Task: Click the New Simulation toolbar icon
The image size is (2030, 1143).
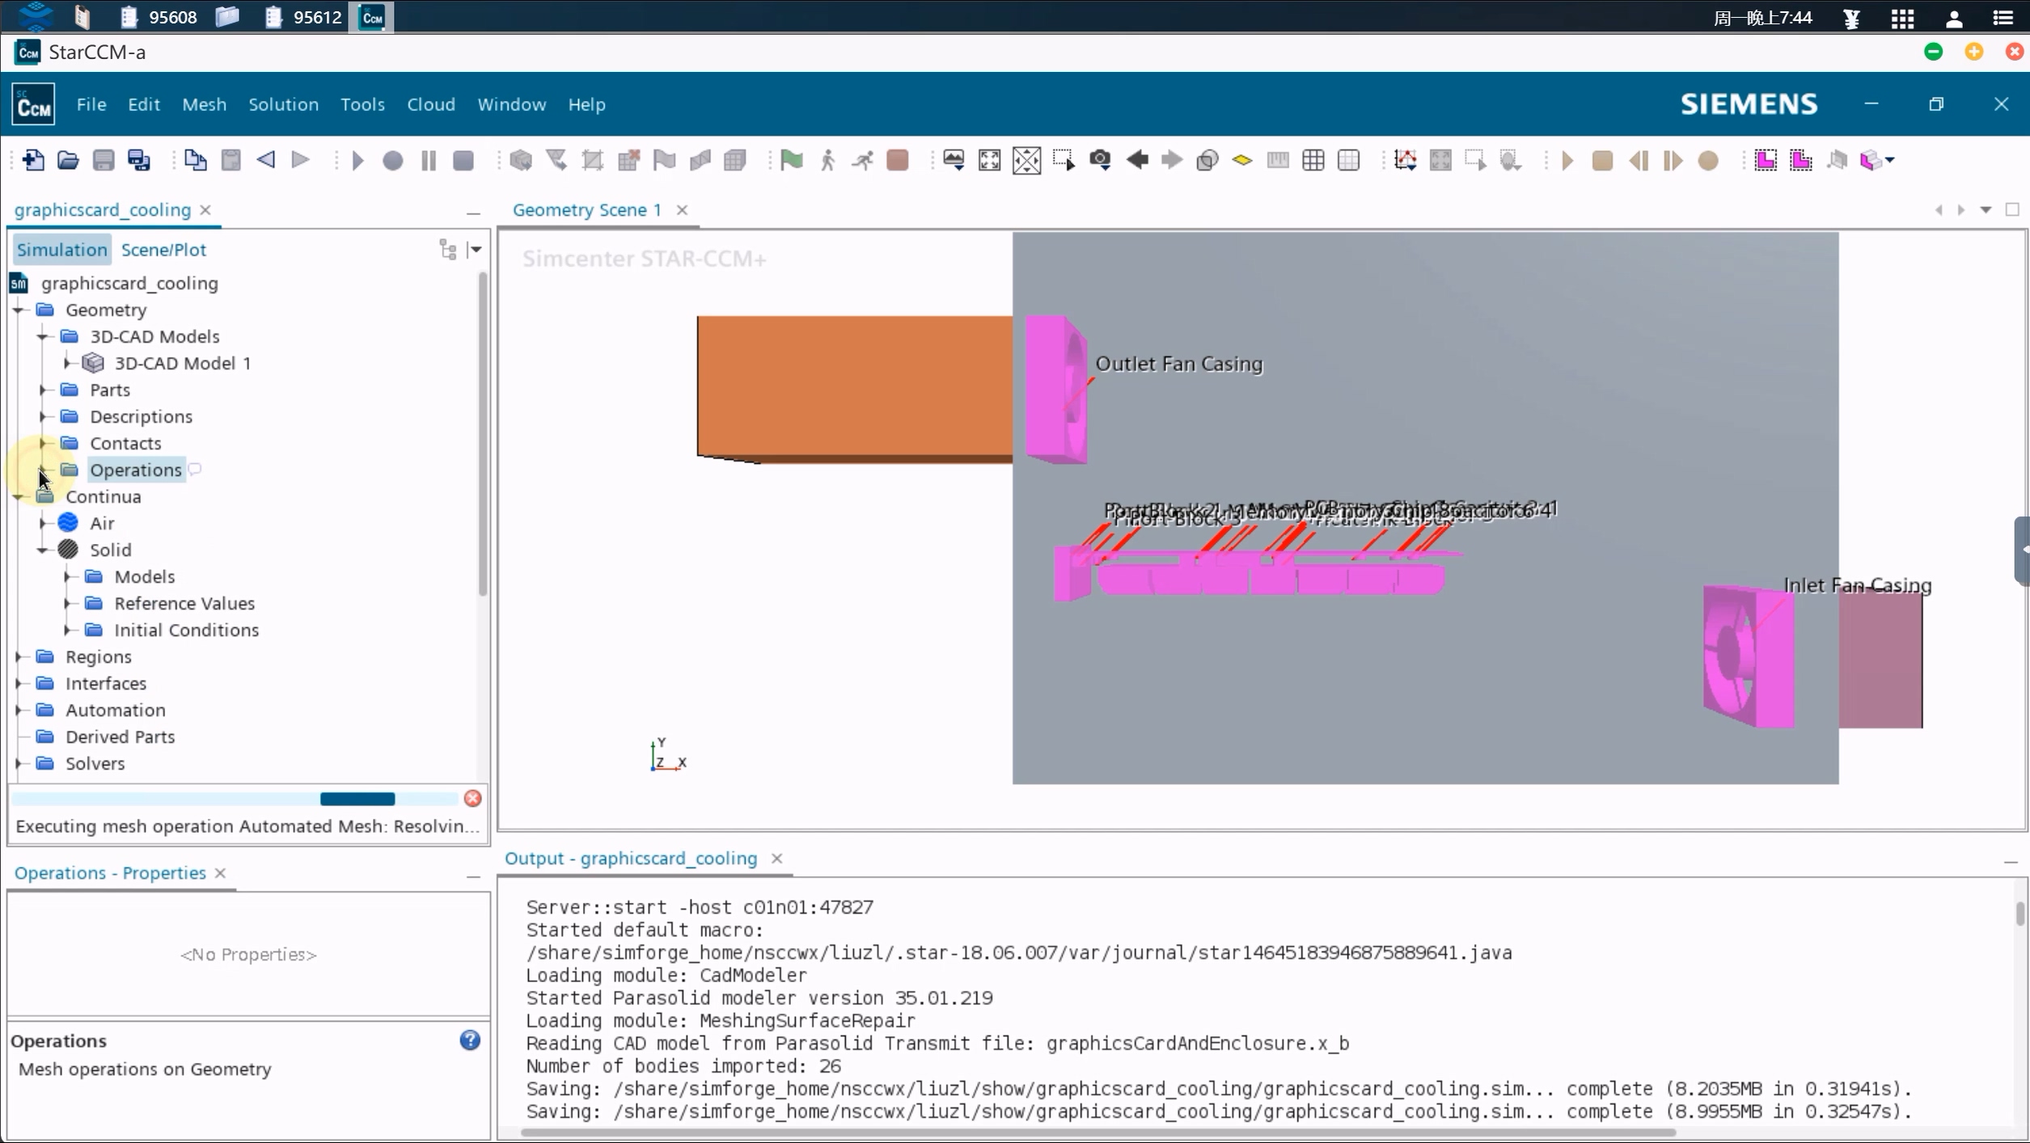Action: pyautogui.click(x=33, y=160)
